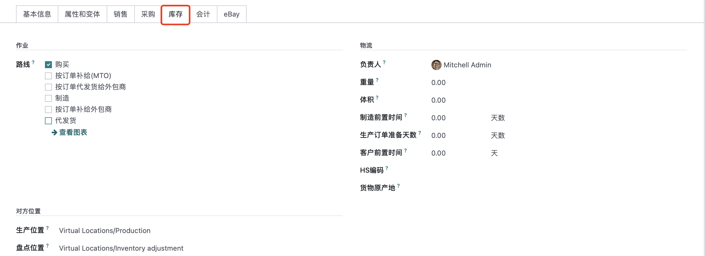
Task: Tick the 制造 route checkbox
Action: [x=48, y=98]
